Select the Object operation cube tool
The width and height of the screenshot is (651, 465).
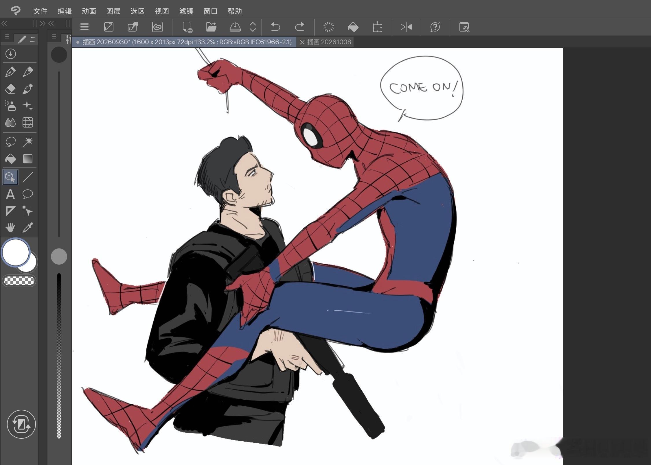10,177
